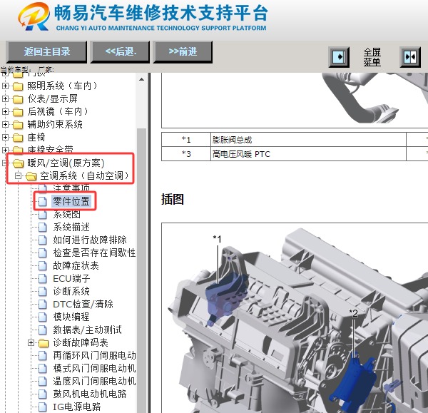Viewport: 428px width, 413px height.
Task: Open the 系统图 page
Action: tap(66, 214)
